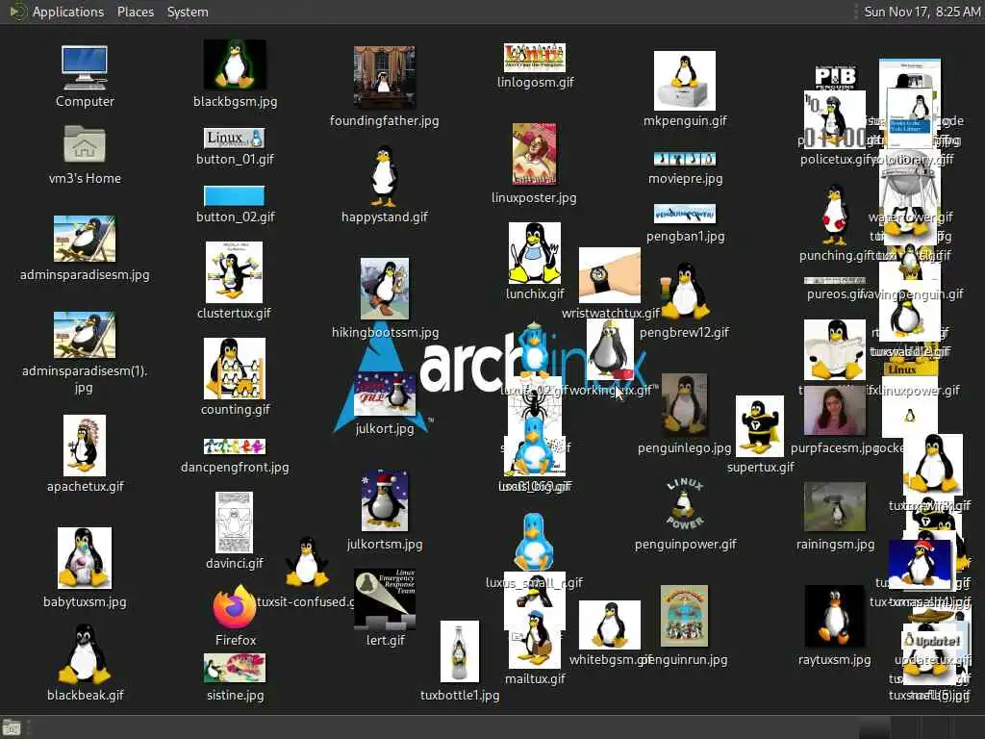Select the clustertux.gif icon
The height and width of the screenshot is (739, 985).
point(235,272)
